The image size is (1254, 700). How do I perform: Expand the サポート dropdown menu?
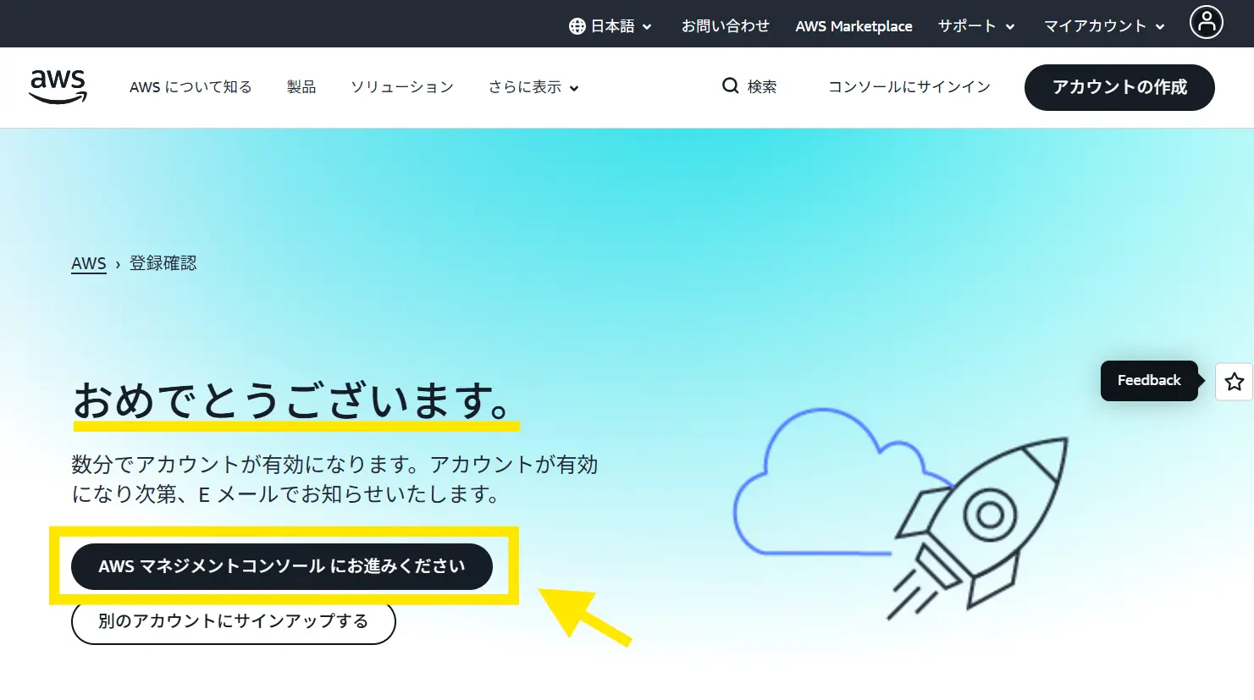tap(975, 26)
